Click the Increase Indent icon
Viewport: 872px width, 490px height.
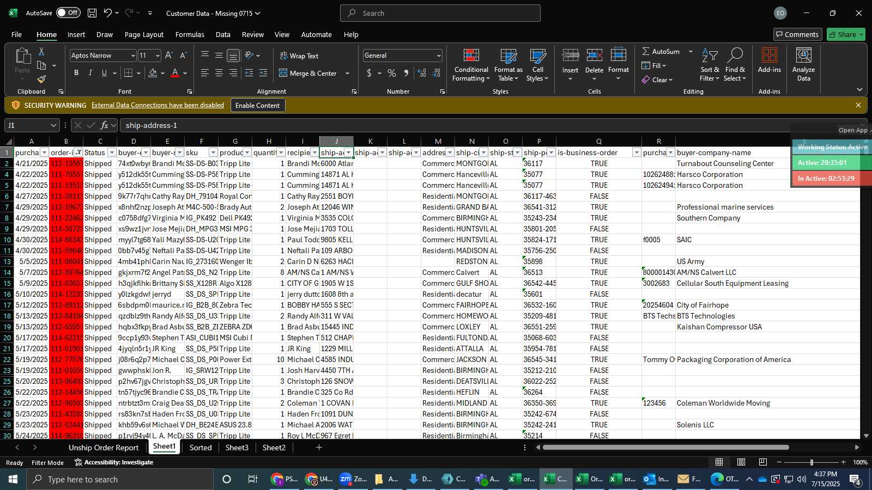[263, 73]
